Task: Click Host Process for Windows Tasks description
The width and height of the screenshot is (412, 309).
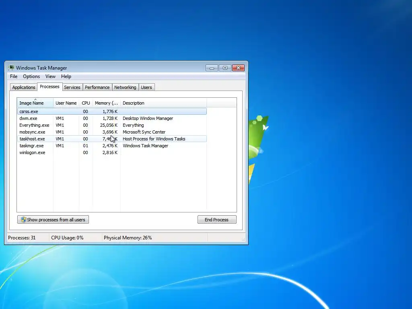Action: (154, 139)
